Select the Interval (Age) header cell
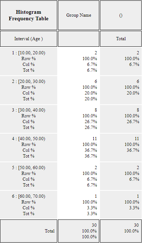Viewport: 142px width, 243px height. click(29, 39)
